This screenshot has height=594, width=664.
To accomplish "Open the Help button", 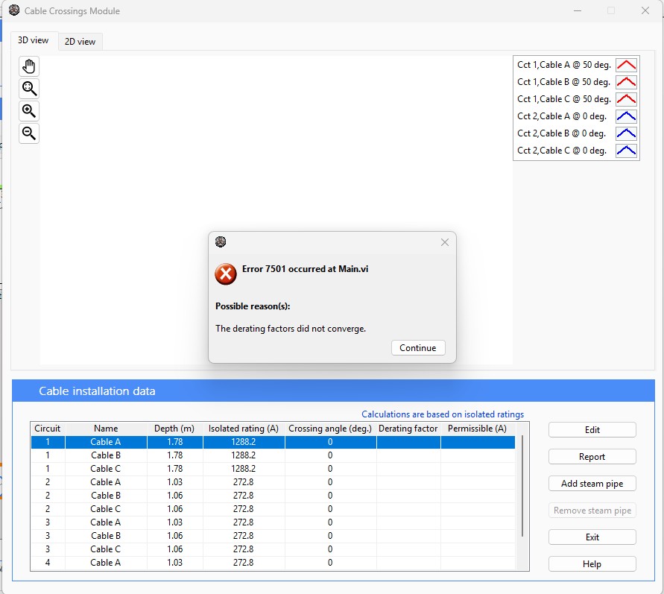I will click(592, 564).
